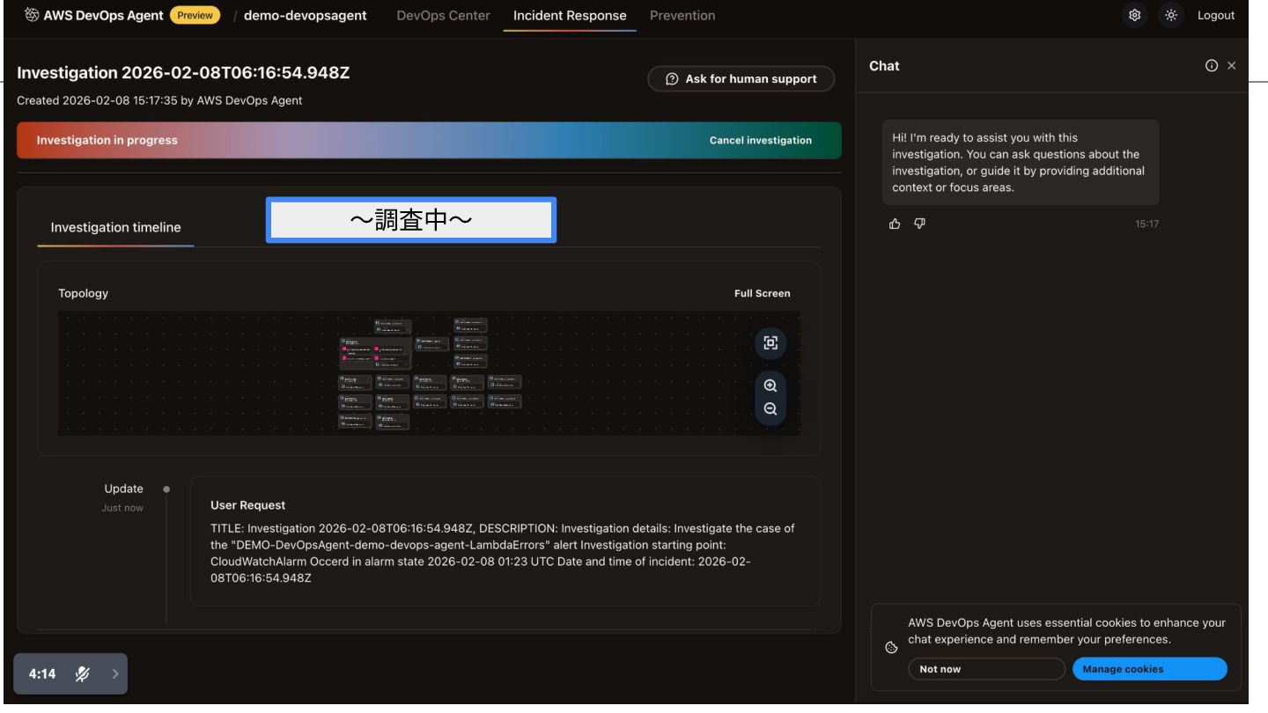Image resolution: width=1268 pixels, height=713 pixels.
Task: Click the Investigation title heading
Action: tap(183, 72)
